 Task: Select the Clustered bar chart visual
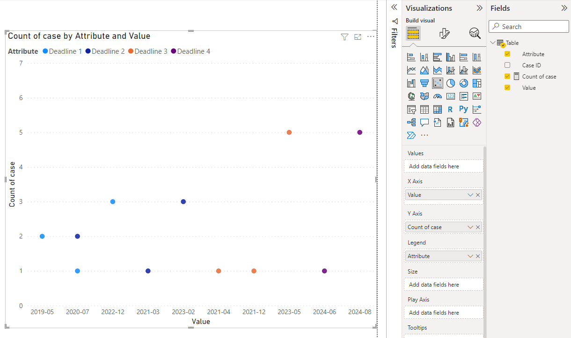pyautogui.click(x=438, y=57)
